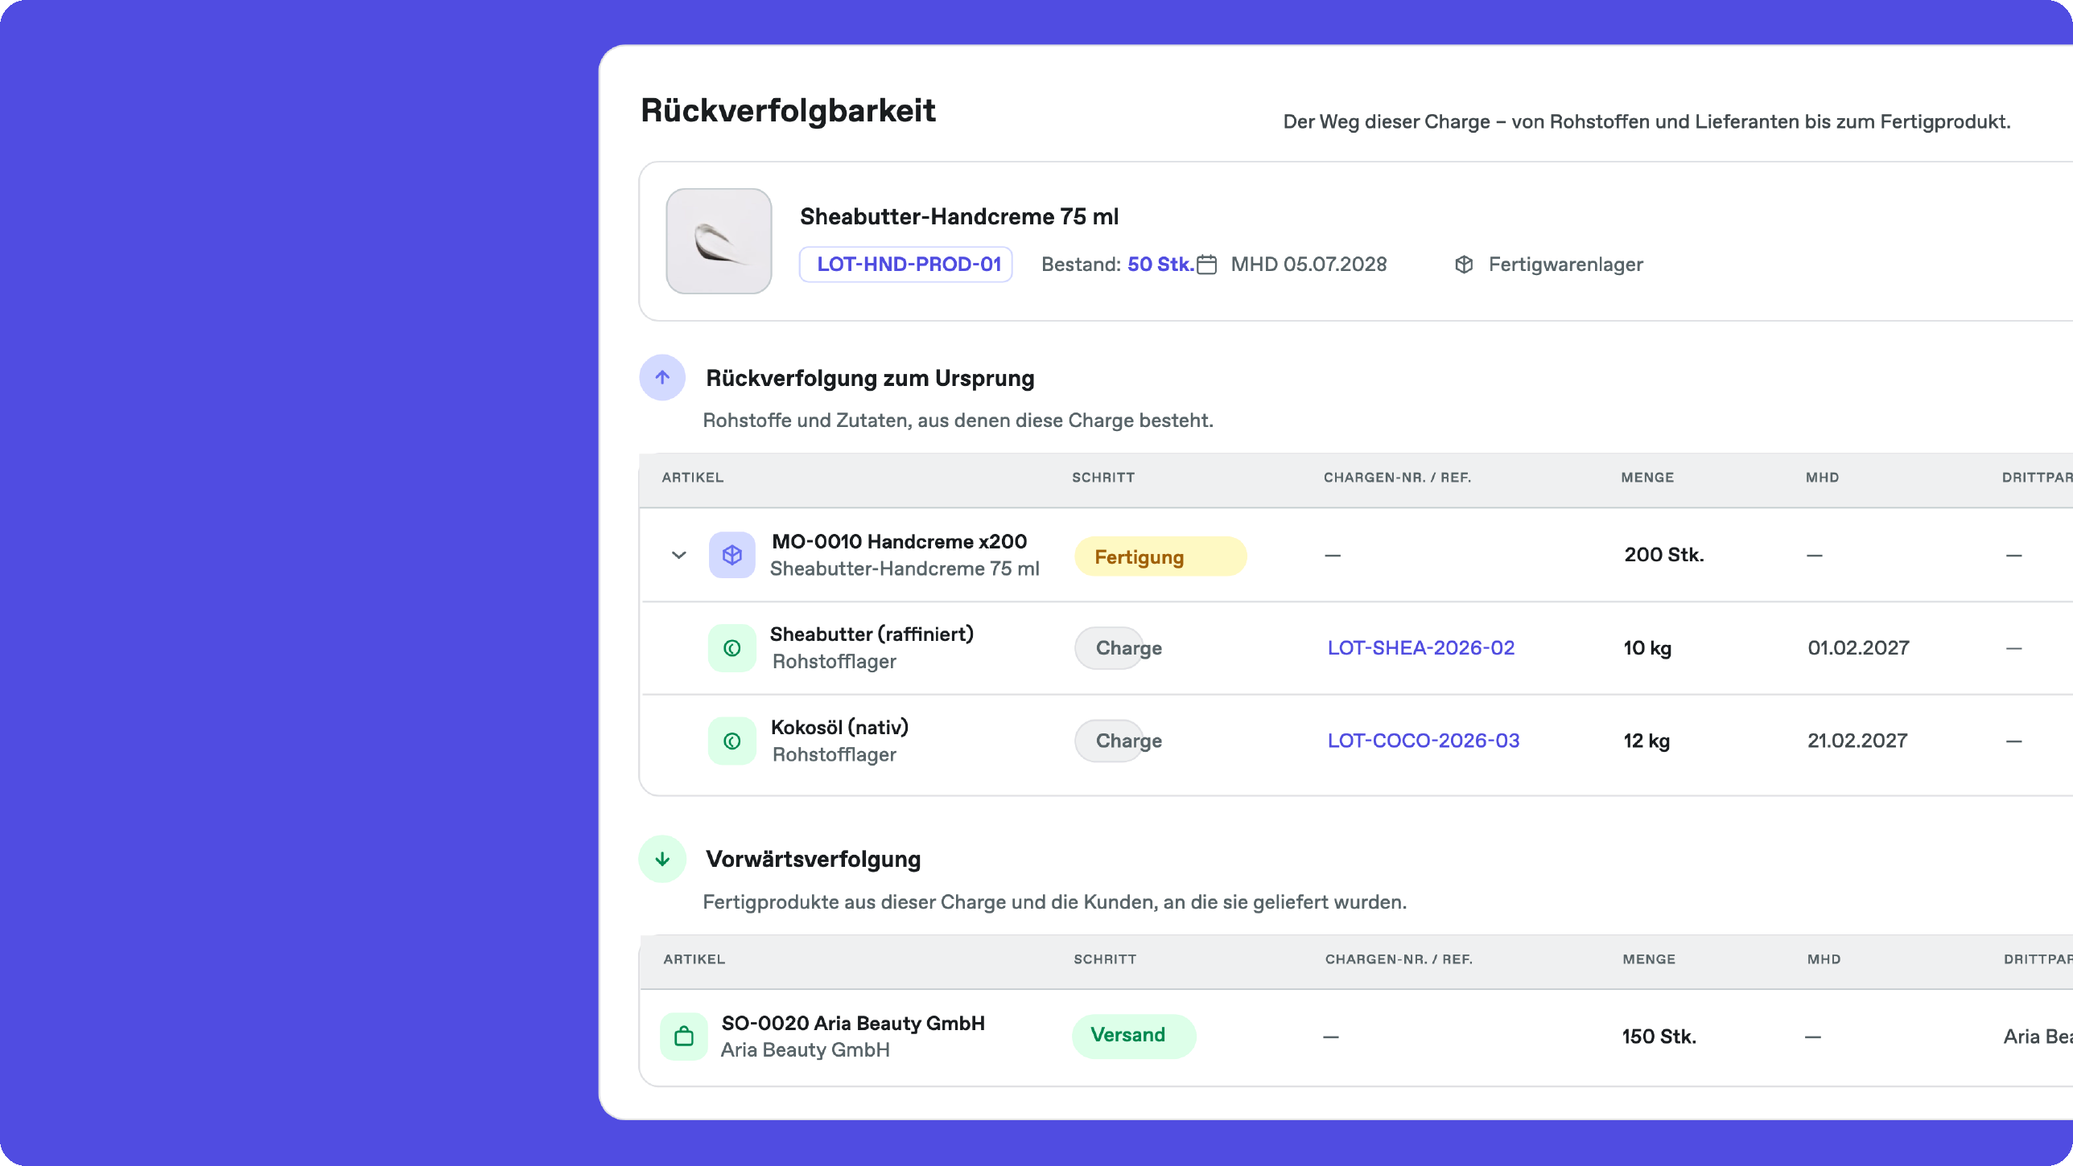
Task: Click the Sheabutter (raffiniert) material icon
Action: click(x=732, y=648)
